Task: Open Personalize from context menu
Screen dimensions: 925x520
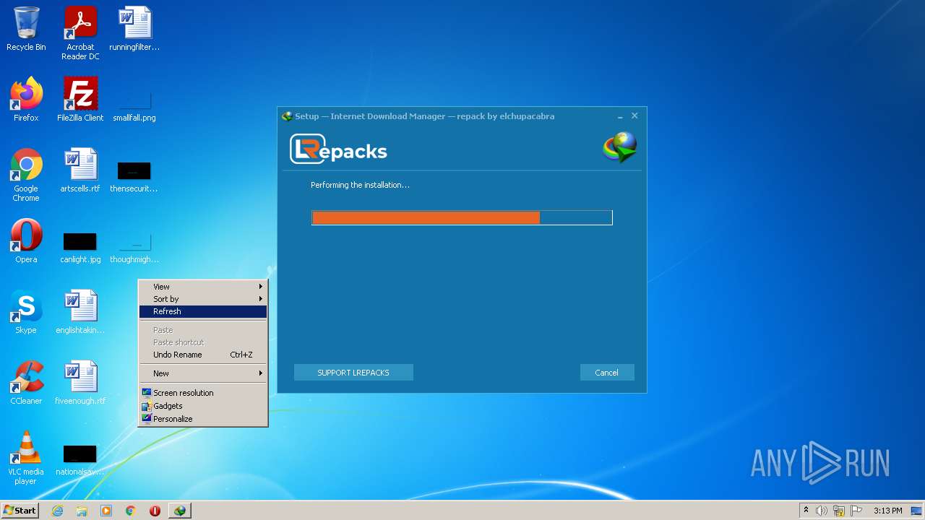Action: [x=203, y=419]
